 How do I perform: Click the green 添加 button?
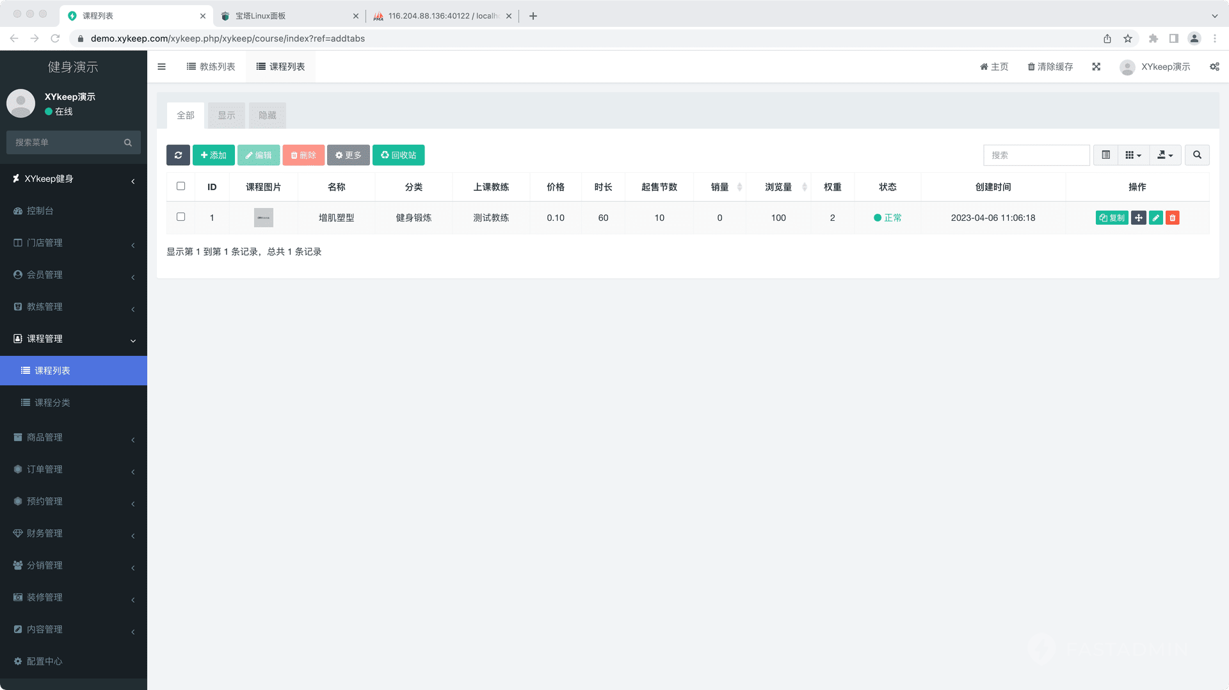(213, 155)
